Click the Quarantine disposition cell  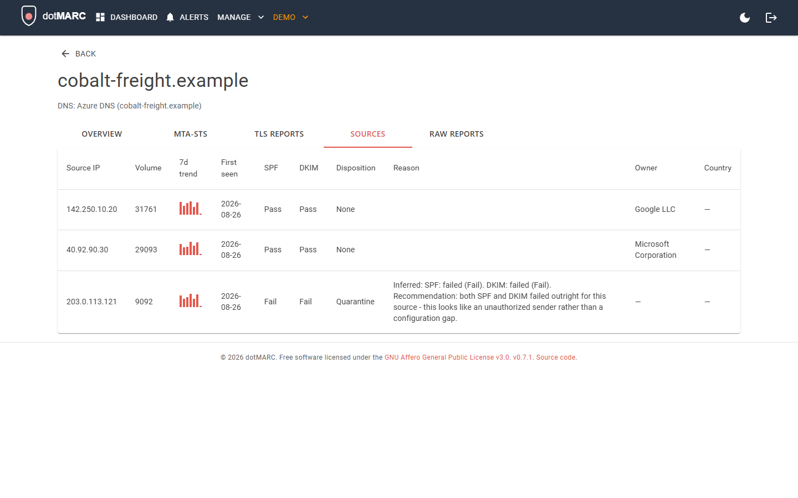355,302
